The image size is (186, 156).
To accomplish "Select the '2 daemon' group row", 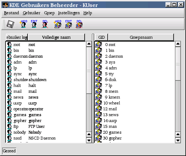I will coord(135,56).
